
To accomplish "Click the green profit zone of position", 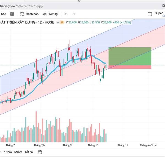I will [130, 56].
